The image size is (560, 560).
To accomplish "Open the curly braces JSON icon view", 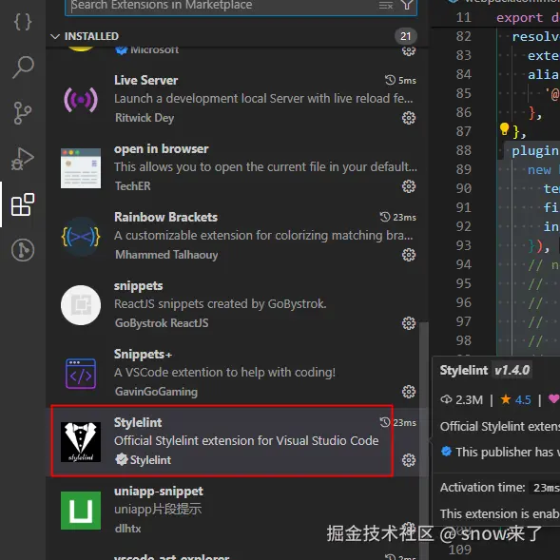I will point(23,22).
